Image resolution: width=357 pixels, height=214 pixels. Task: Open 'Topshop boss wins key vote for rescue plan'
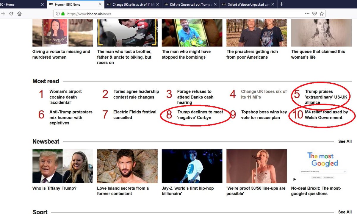click(264, 115)
